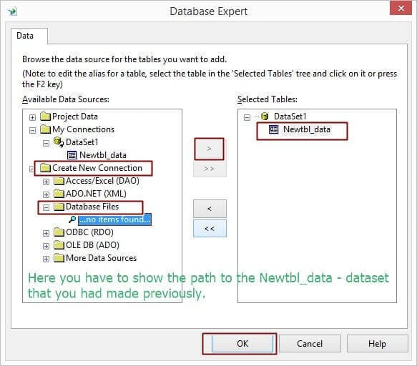The height and width of the screenshot is (366, 417).
Task: Click the Available Data Sources label
Action: tap(66, 99)
